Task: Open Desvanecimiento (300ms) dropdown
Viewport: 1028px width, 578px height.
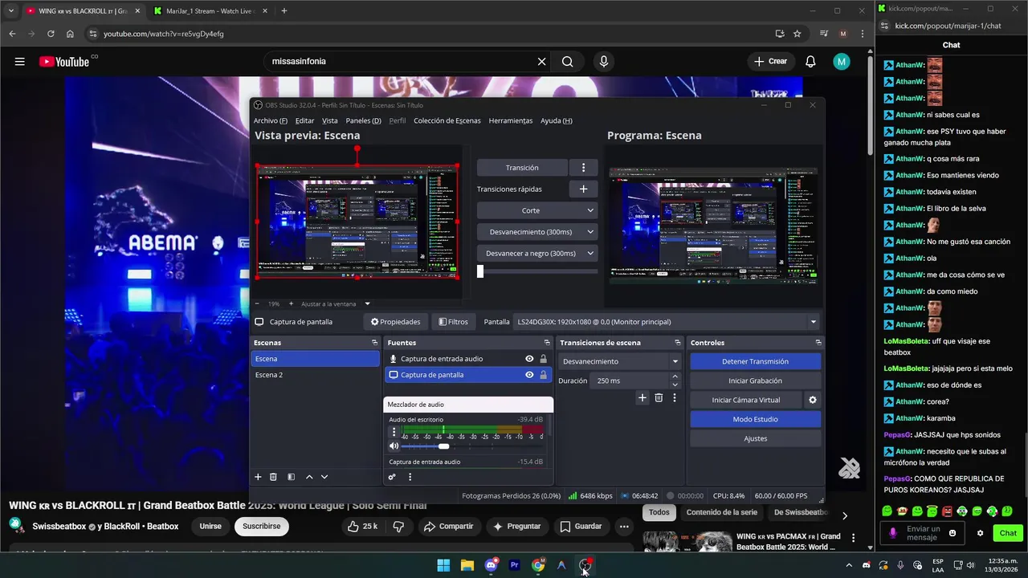Action: (x=537, y=232)
